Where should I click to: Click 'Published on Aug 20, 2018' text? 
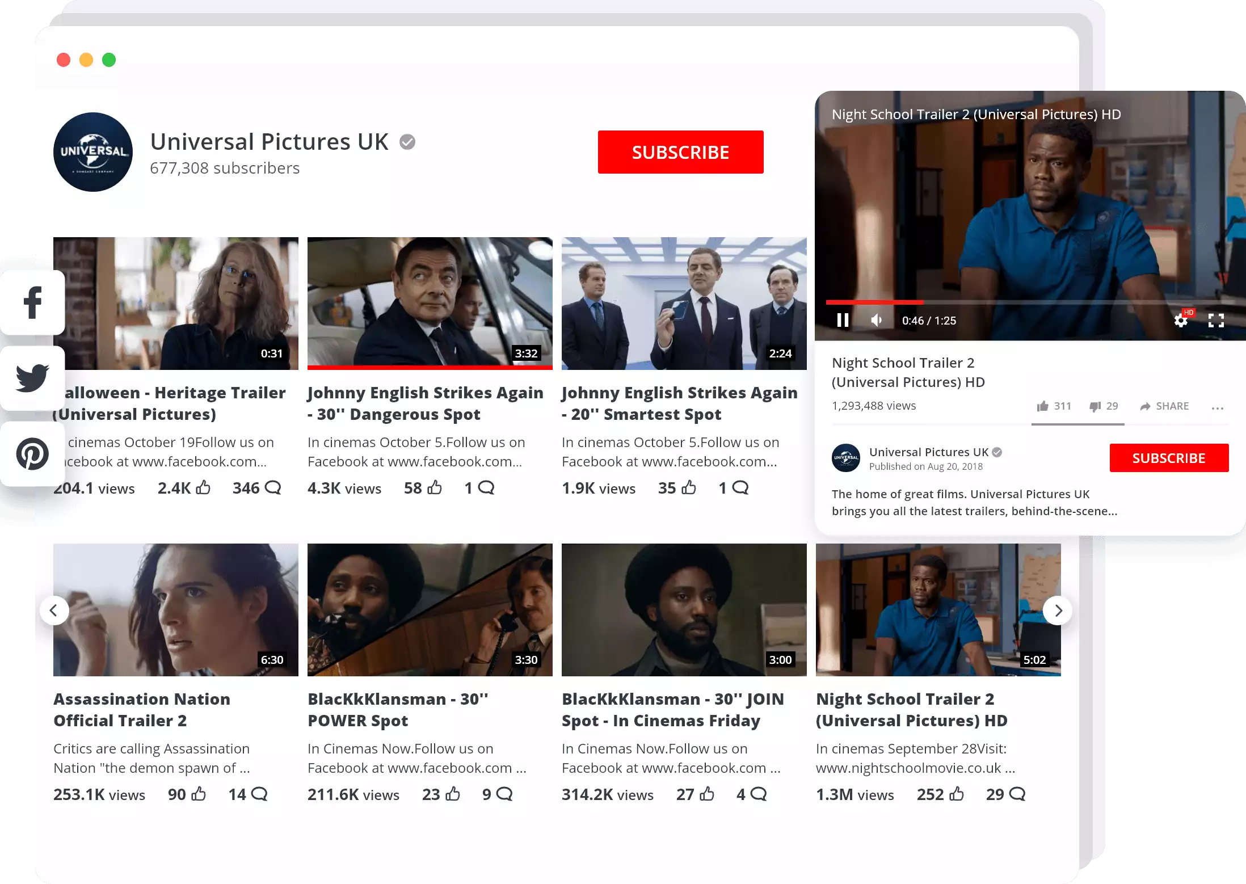pos(926,466)
